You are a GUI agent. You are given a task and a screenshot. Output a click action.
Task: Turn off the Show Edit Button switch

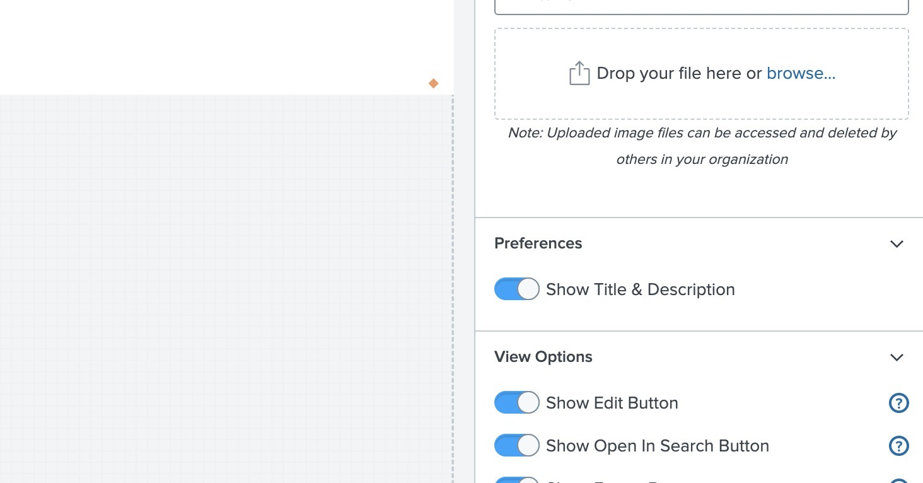(x=516, y=403)
